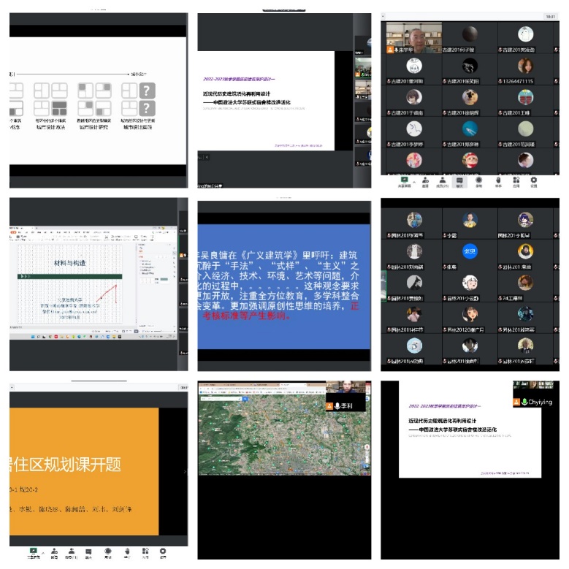
Task: Open Members (25) list in top-right meeting
Action: point(443,179)
